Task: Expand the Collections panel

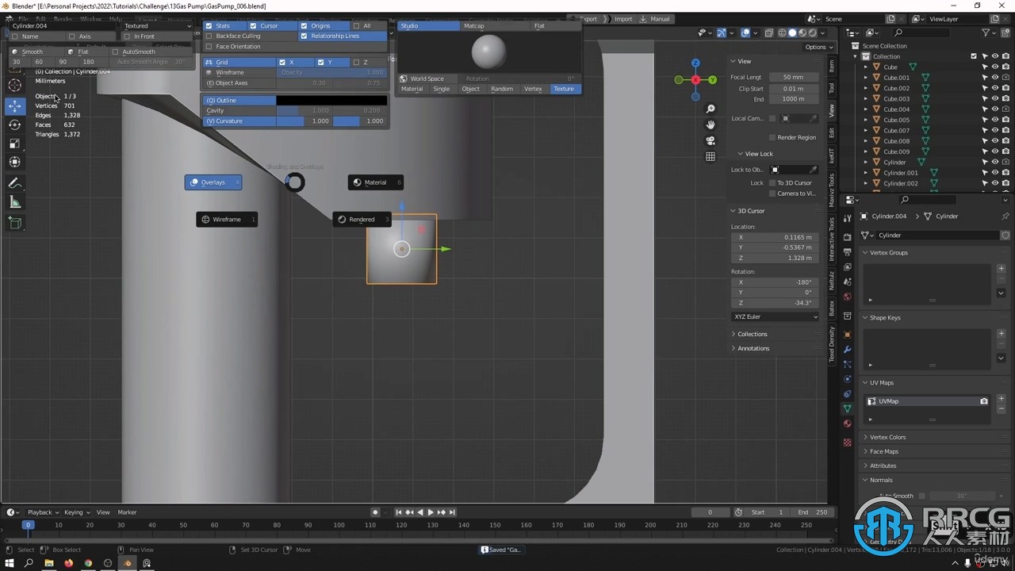Action: [752, 334]
